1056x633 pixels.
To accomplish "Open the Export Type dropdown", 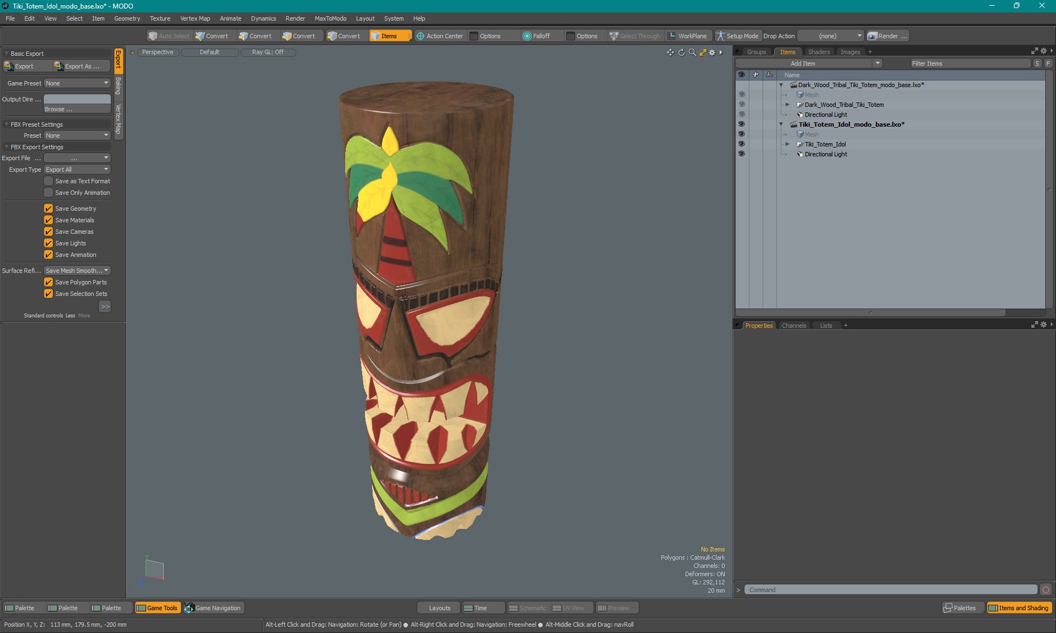I will [x=77, y=169].
